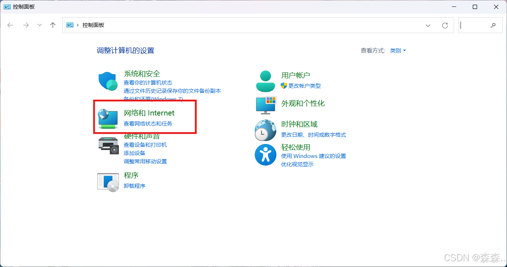507x267 pixels.
Task: Open System and Security shield icon
Action: pos(108,81)
